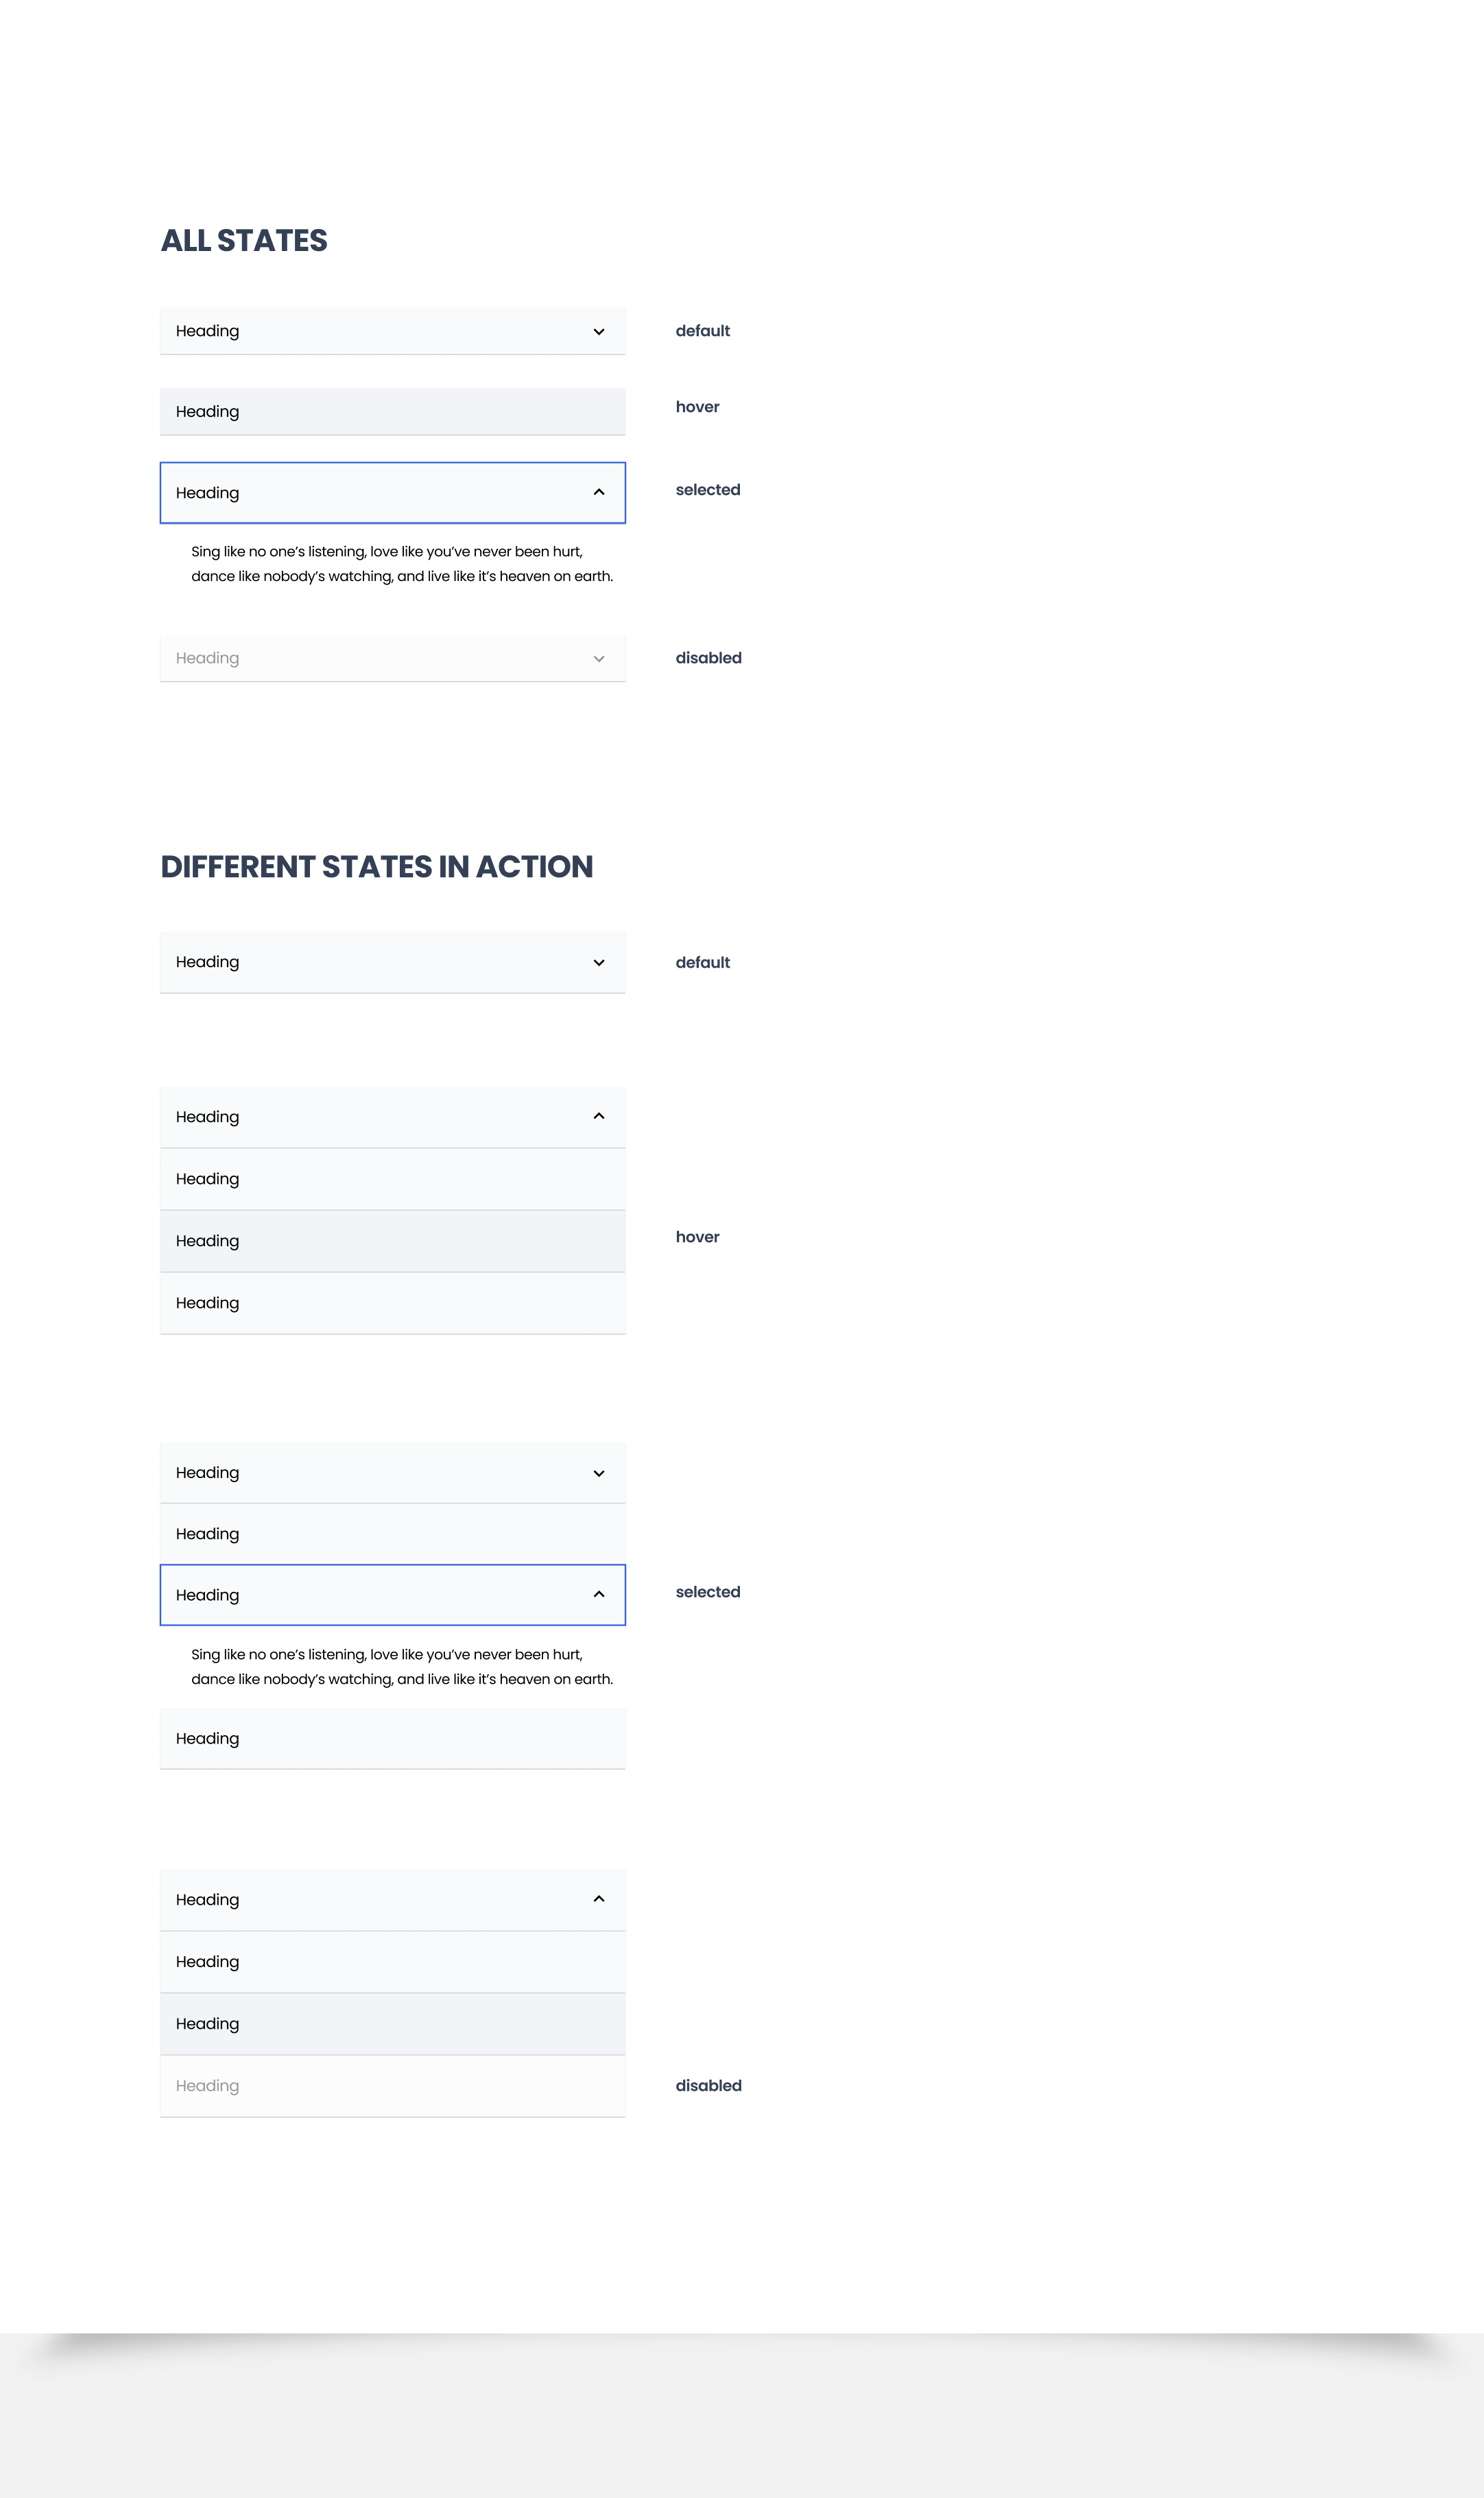Click chevron-down atop the group containing blue-outlined row
1484x2498 pixels.
click(x=598, y=1473)
